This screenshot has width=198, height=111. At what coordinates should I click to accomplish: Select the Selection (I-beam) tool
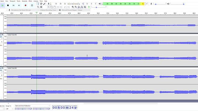click(38, 4)
